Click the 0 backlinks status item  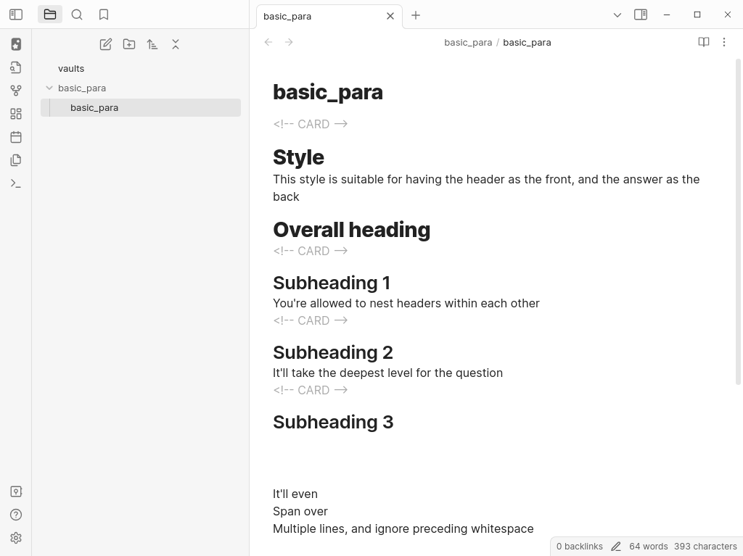[579, 547]
